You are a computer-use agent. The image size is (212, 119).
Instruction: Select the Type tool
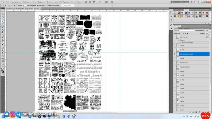3,50
